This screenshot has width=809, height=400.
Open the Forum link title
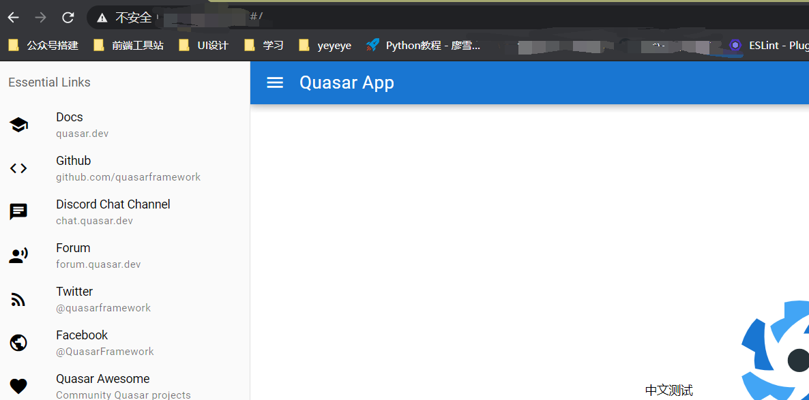[73, 248]
